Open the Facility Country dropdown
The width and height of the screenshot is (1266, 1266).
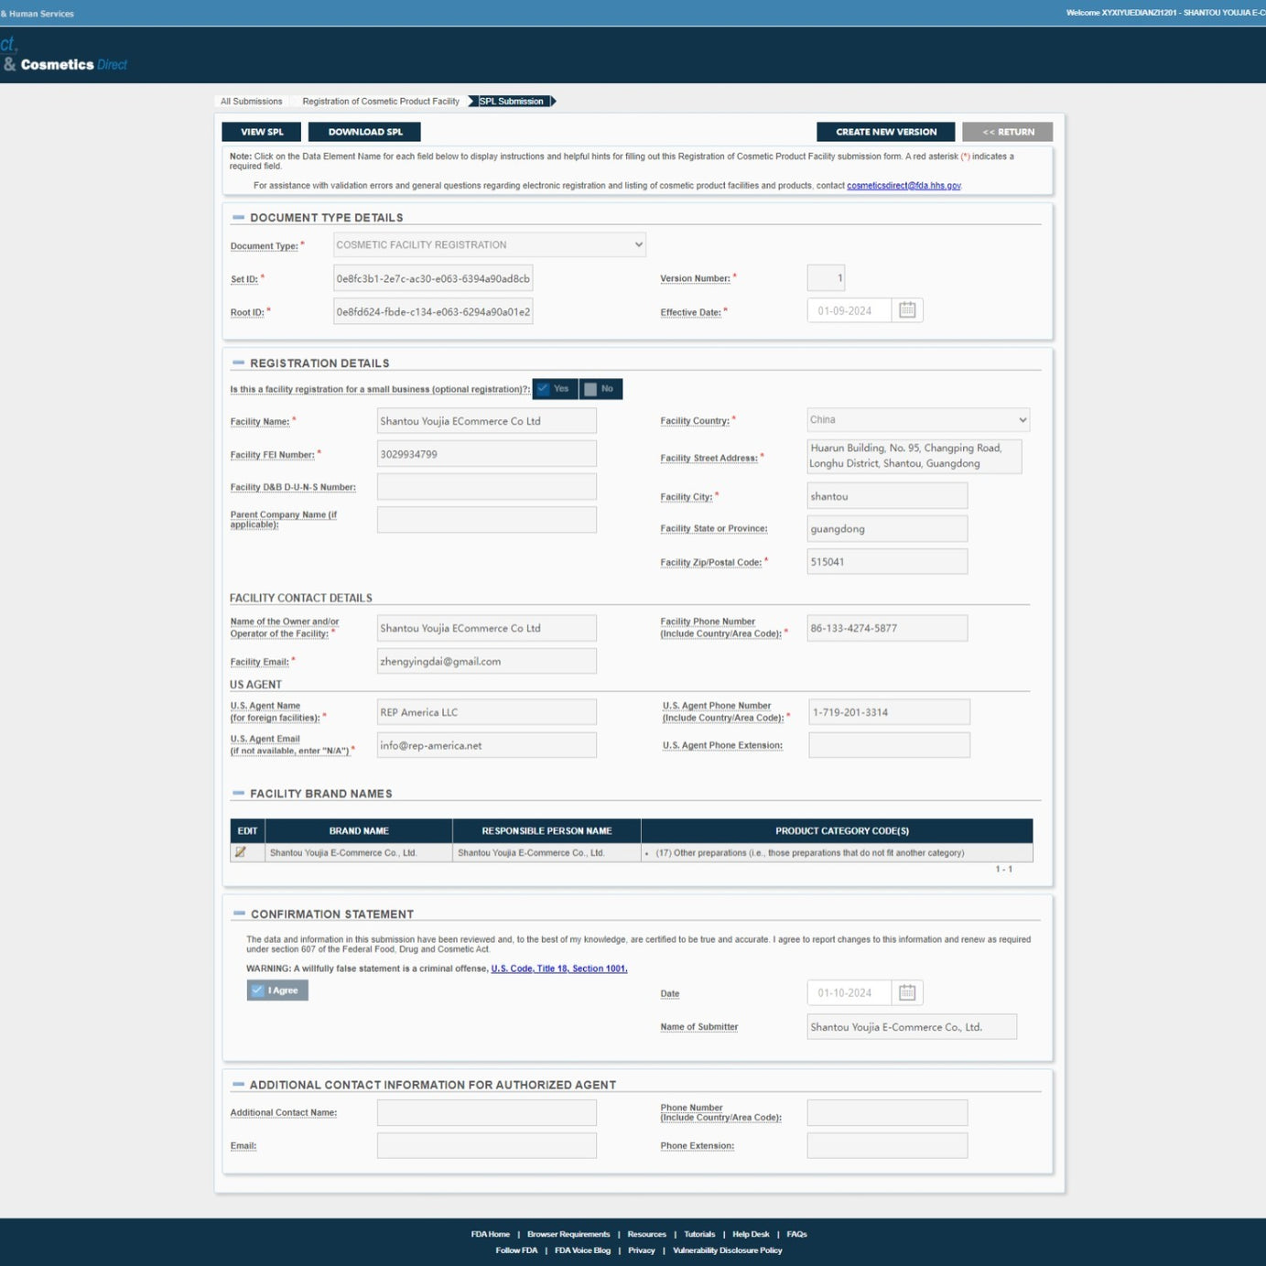tap(917, 420)
